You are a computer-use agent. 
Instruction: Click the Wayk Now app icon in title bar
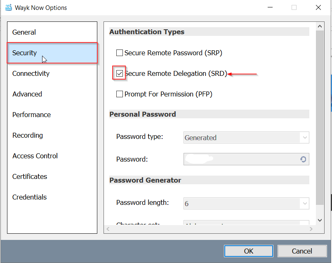(x=9, y=7)
